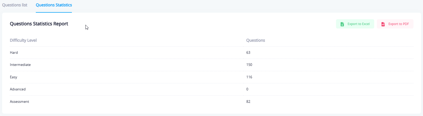This screenshot has width=423, height=116.
Task: Click the Advanced question count 0
Action: tap(247, 89)
